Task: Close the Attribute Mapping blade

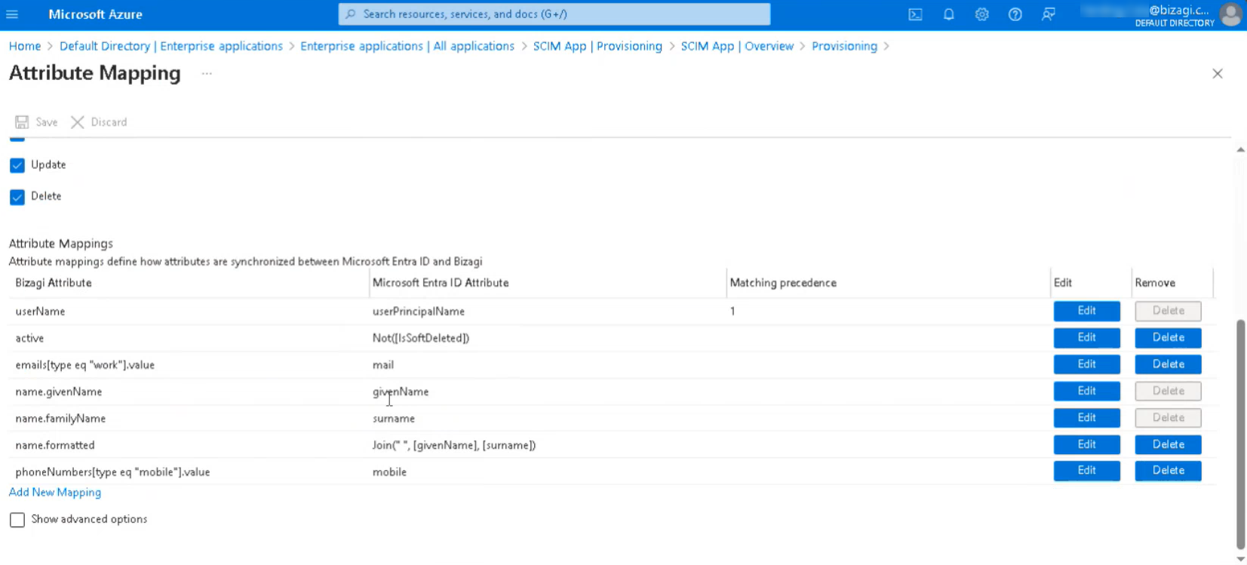Action: coord(1217,73)
